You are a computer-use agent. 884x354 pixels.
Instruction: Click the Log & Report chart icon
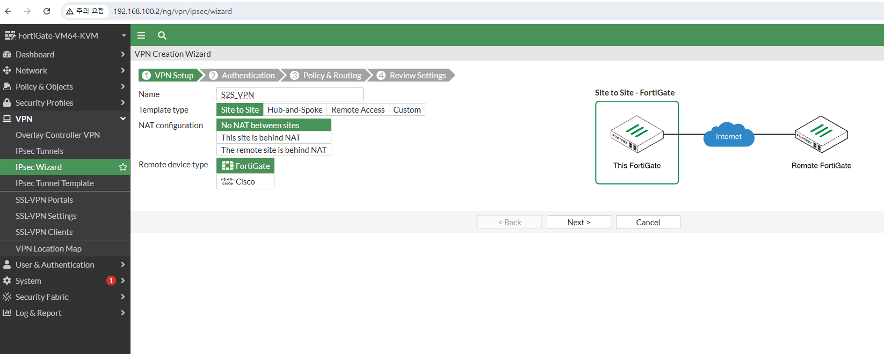click(x=7, y=313)
